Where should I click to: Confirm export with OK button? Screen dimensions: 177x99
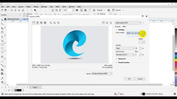pyautogui.click(x=129, y=79)
